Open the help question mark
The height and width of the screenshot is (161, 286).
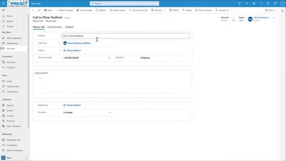point(261,4)
